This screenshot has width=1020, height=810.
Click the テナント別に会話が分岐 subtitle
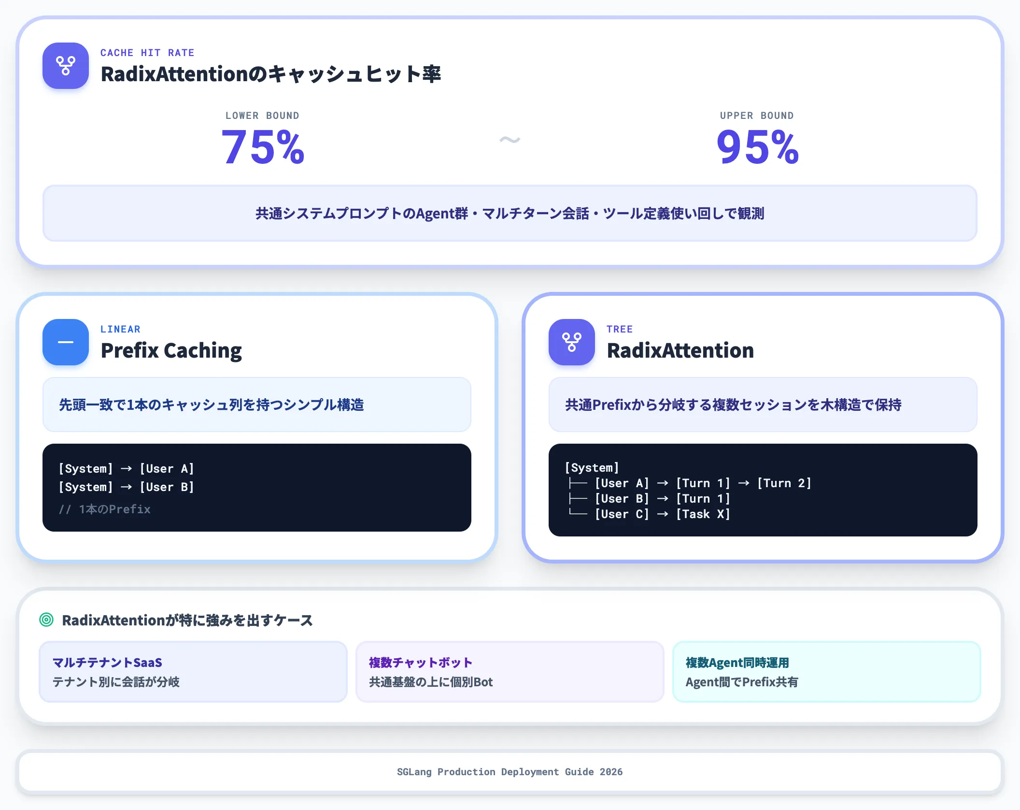[x=116, y=682]
